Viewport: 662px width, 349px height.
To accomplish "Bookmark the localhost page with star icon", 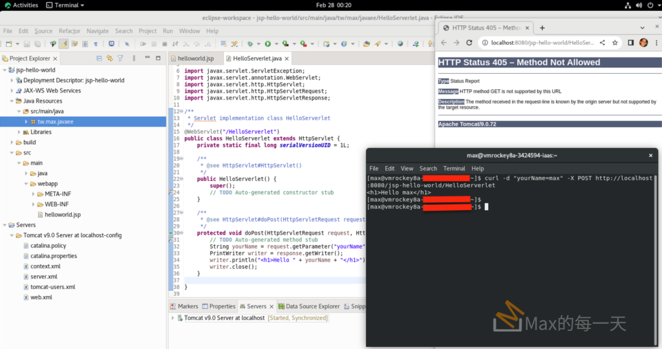I will click(614, 43).
